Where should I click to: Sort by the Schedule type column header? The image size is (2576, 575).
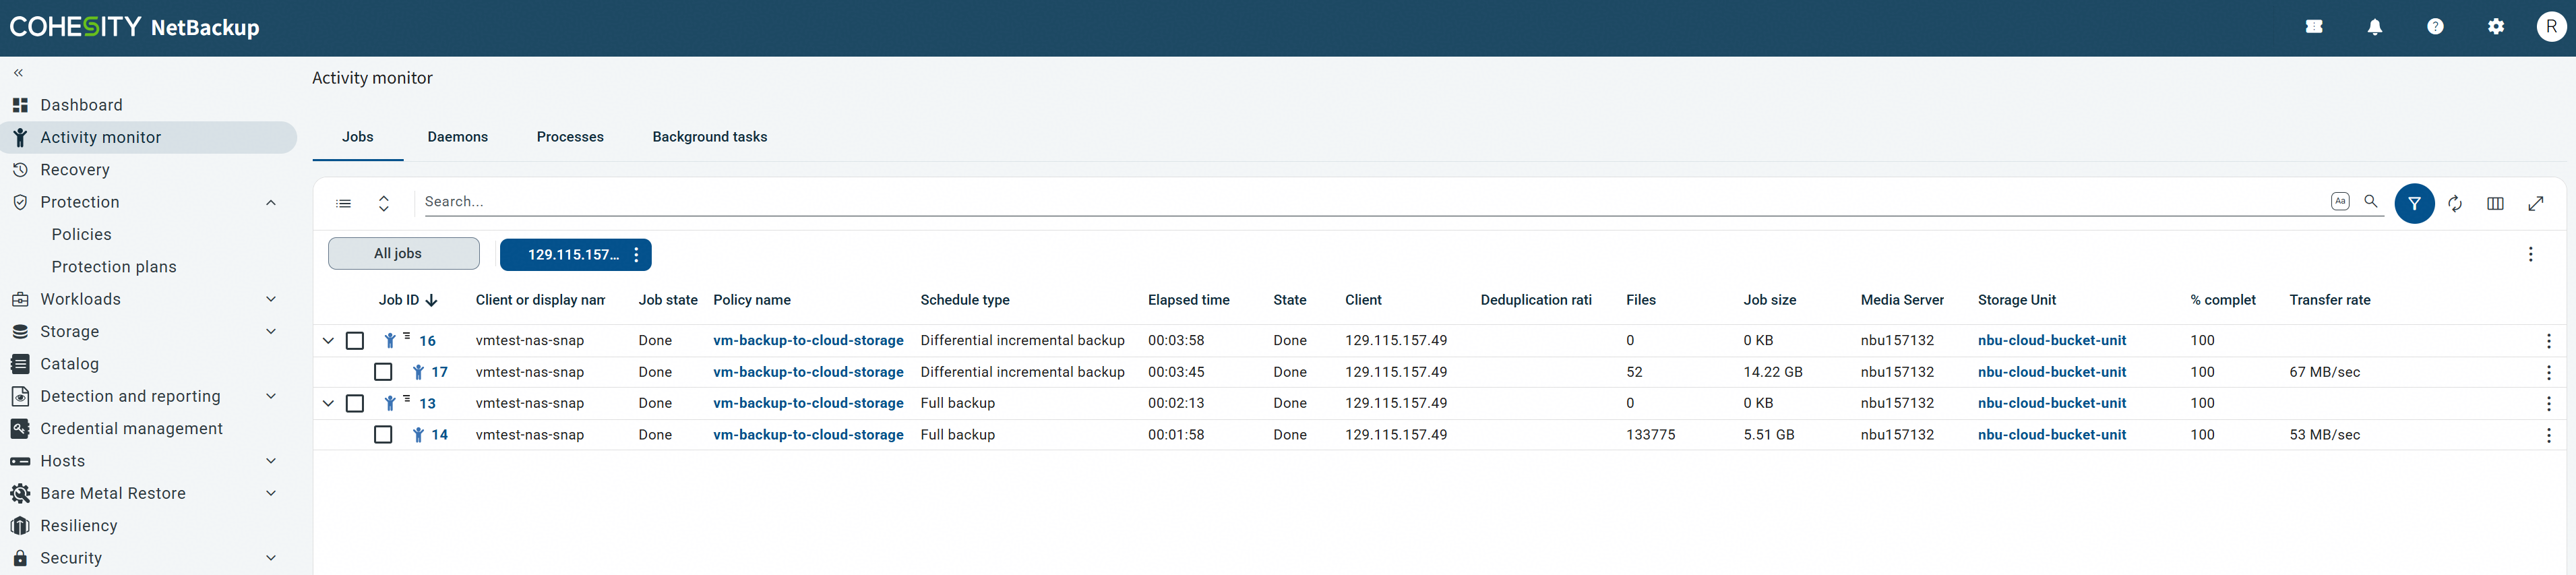click(965, 300)
